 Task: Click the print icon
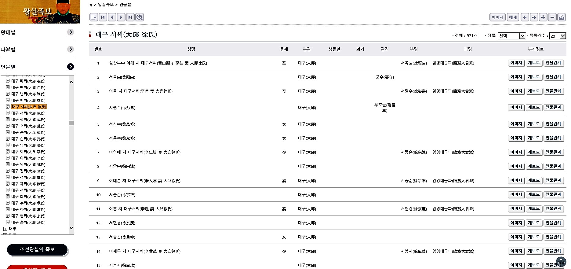[561, 17]
